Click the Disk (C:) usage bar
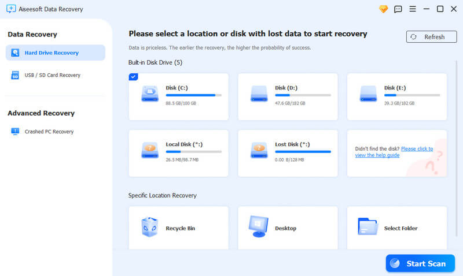463x276 pixels. pos(194,95)
